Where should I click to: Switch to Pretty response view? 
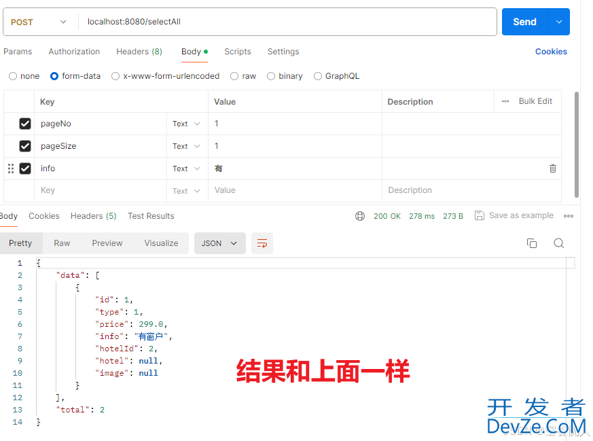[20, 243]
